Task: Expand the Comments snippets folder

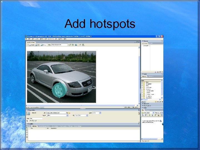Action: pos(142,96)
